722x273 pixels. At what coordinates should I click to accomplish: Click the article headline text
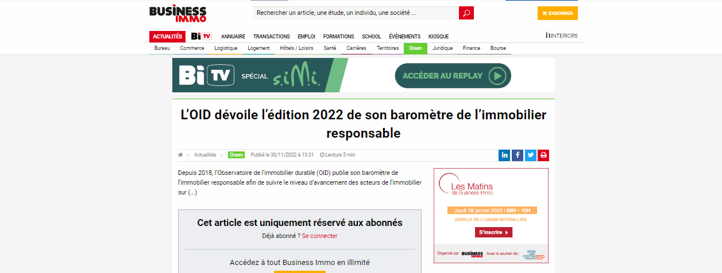[x=364, y=123]
